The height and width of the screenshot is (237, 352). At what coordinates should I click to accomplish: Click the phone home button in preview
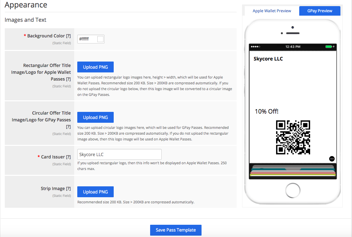click(293, 191)
